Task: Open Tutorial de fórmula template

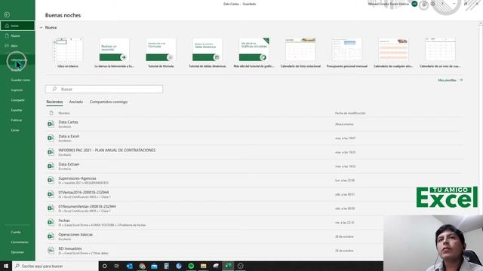Action: [161, 53]
